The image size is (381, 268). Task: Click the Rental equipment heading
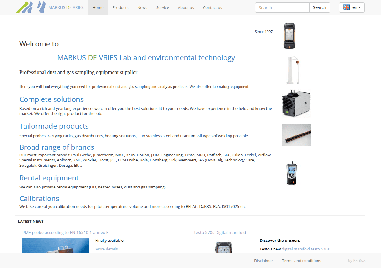49,178
